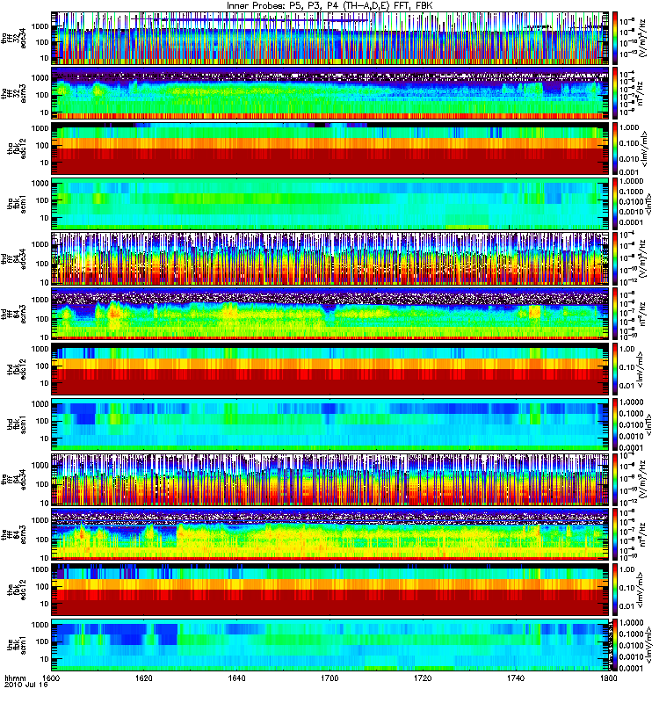Select the 'thd fbk scm1' panel label
The image size is (659, 703).
(x=17, y=424)
